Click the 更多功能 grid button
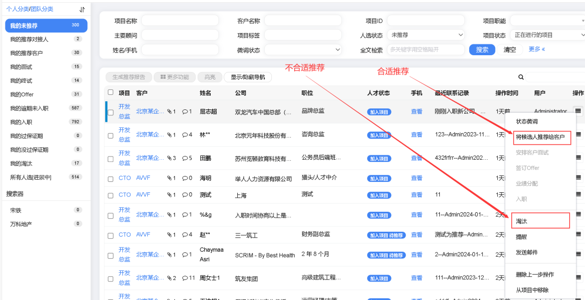Screen dimensions: 585x300 (x=174, y=77)
